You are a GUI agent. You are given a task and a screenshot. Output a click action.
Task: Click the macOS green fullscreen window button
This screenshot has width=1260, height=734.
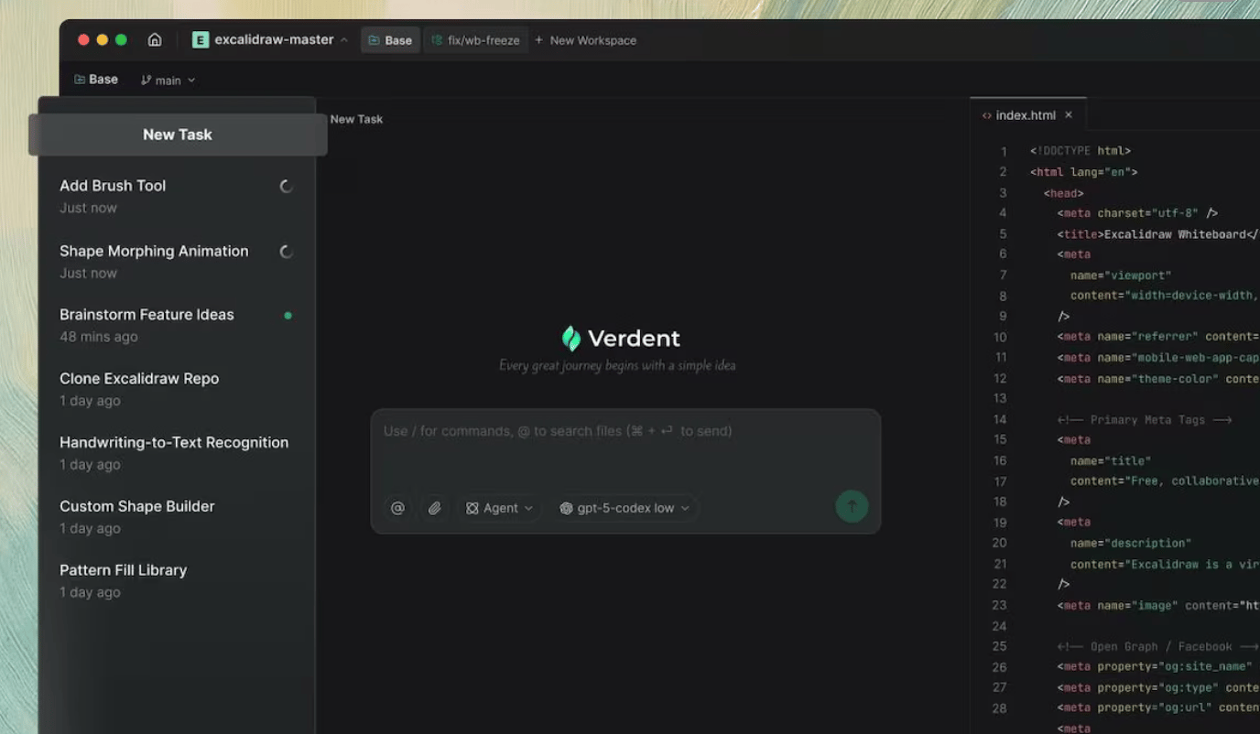coord(121,40)
